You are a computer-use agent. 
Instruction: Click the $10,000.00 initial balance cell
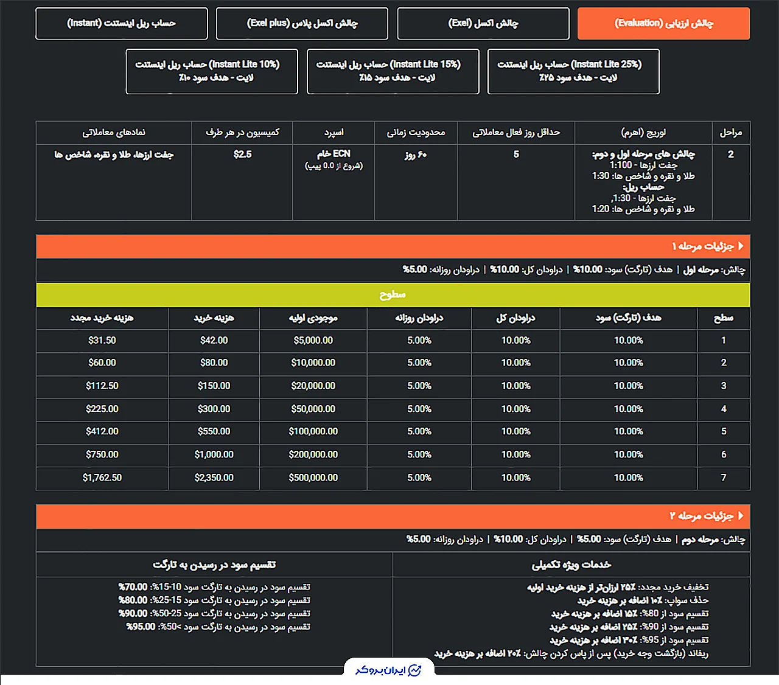click(313, 363)
